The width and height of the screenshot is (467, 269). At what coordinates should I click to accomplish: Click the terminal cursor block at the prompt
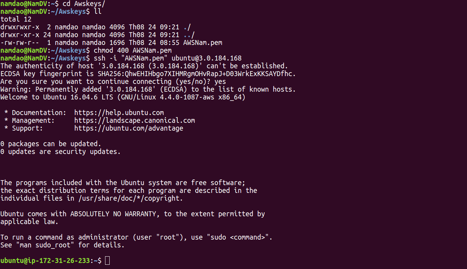tap(108, 261)
